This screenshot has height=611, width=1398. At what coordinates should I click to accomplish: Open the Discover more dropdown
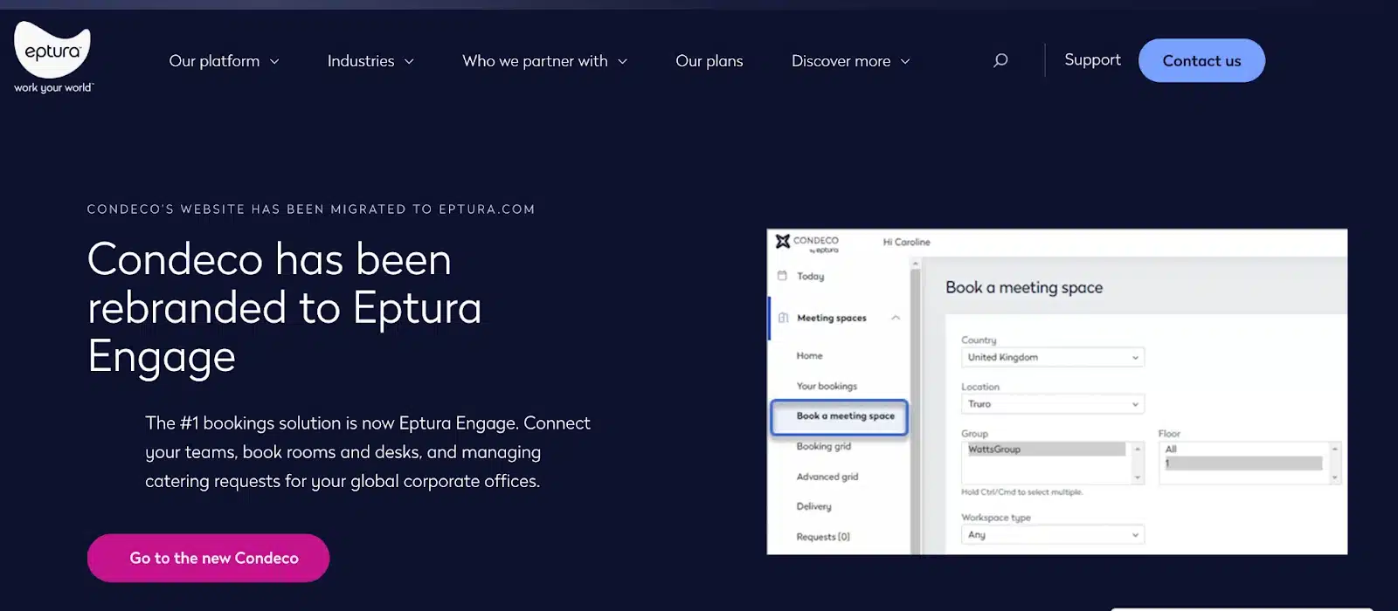pos(850,61)
